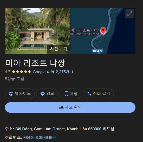Click the phone icon for 전화 걸기

89,94
